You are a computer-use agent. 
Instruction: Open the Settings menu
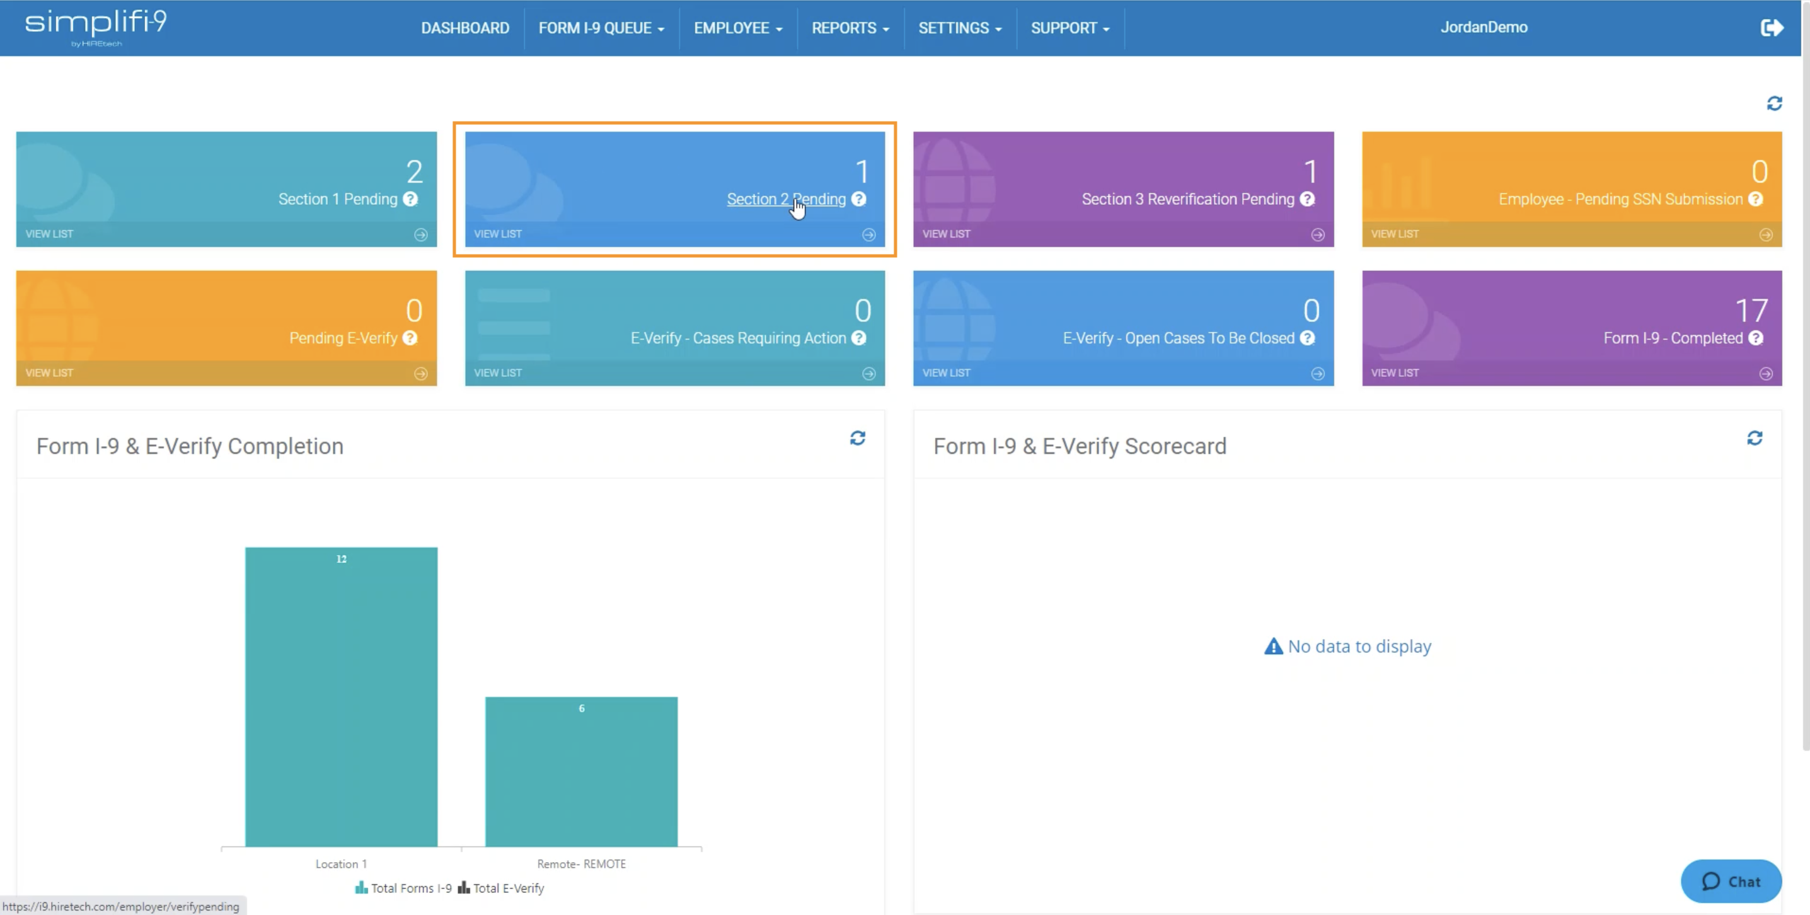pyautogui.click(x=960, y=28)
